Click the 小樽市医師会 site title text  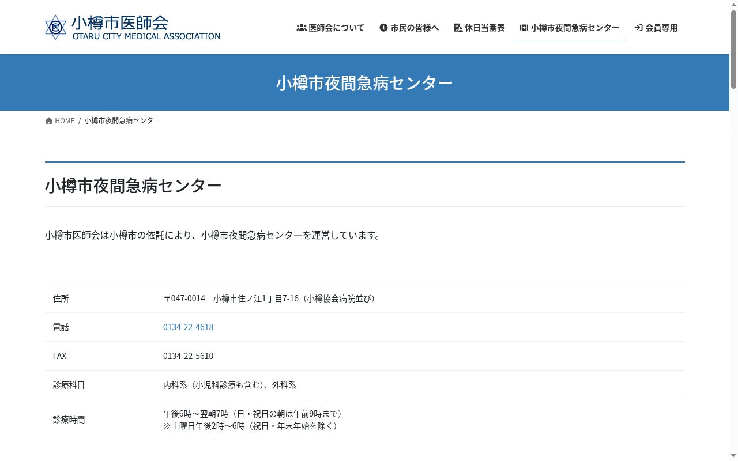(120, 22)
